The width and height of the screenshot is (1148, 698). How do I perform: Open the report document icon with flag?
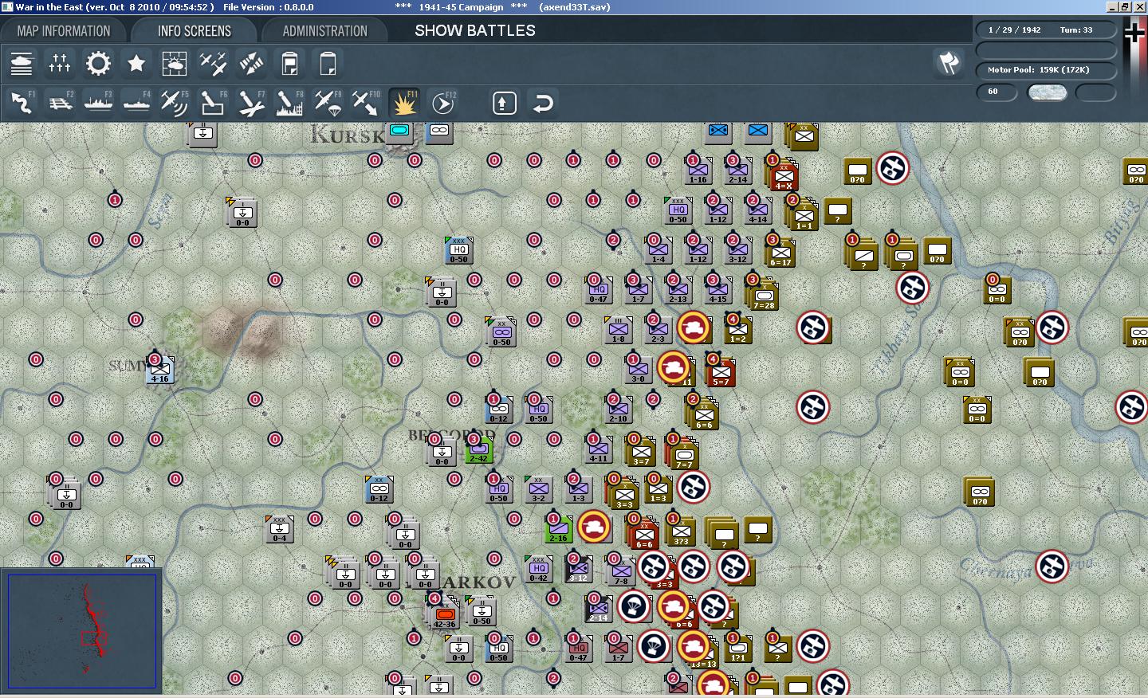[289, 63]
